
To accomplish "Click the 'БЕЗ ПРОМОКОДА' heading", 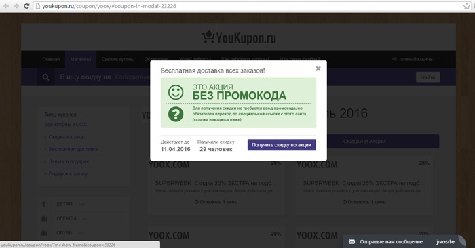I will pos(240,96).
